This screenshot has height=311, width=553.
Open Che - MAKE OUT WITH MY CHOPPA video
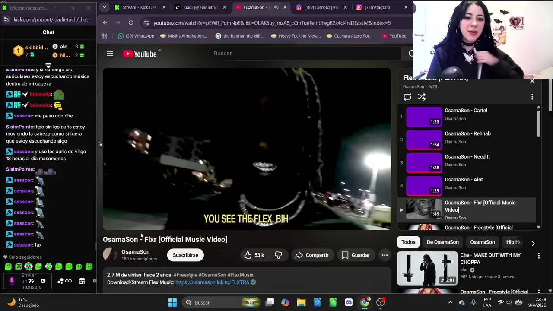click(x=466, y=268)
